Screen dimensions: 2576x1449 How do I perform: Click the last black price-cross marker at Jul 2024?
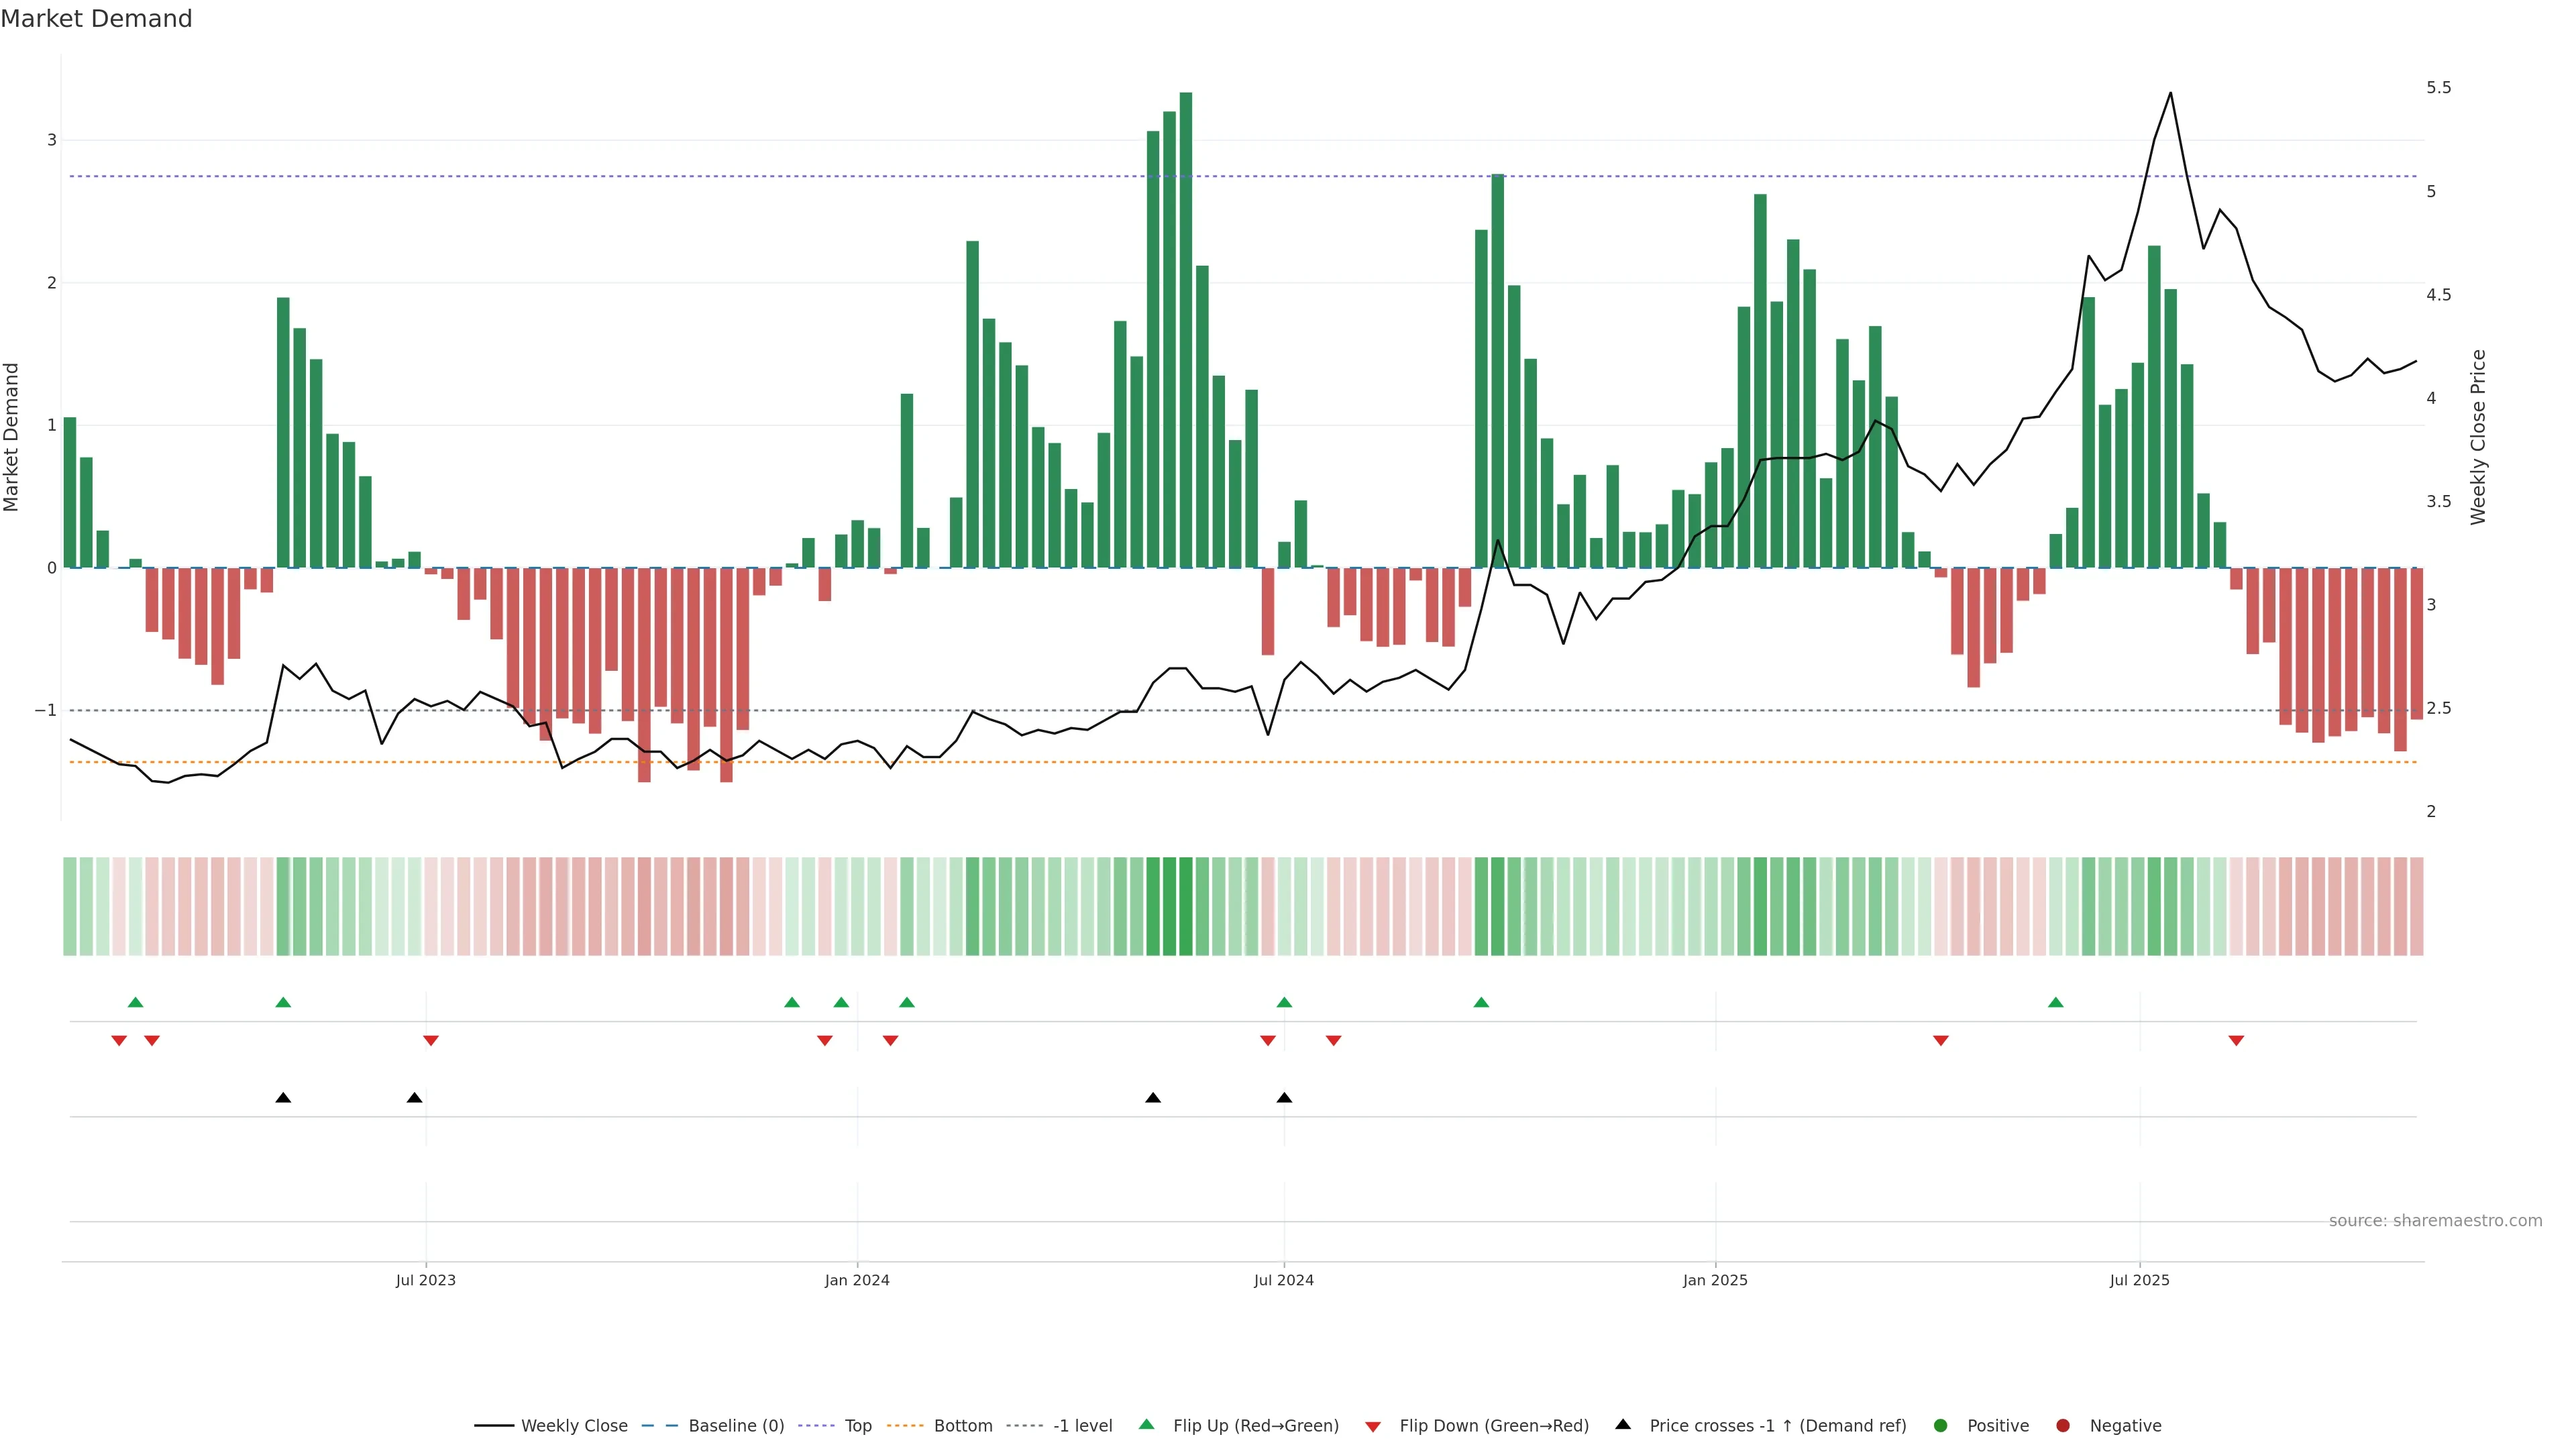coord(1284,1098)
